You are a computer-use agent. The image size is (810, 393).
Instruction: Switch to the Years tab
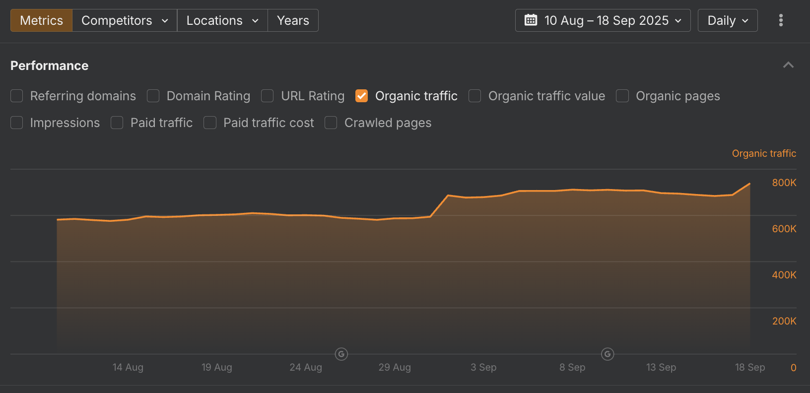tap(293, 20)
